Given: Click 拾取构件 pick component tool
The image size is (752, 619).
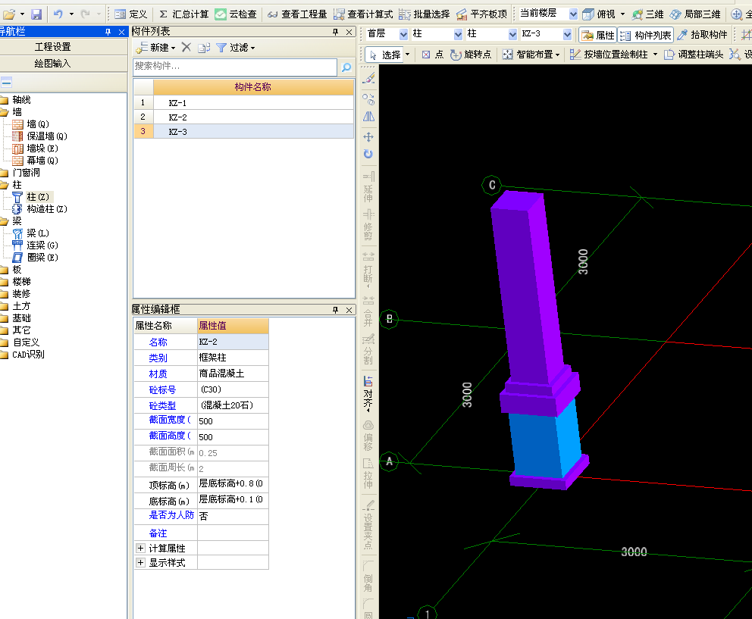Looking at the screenshot, I should click(702, 35).
